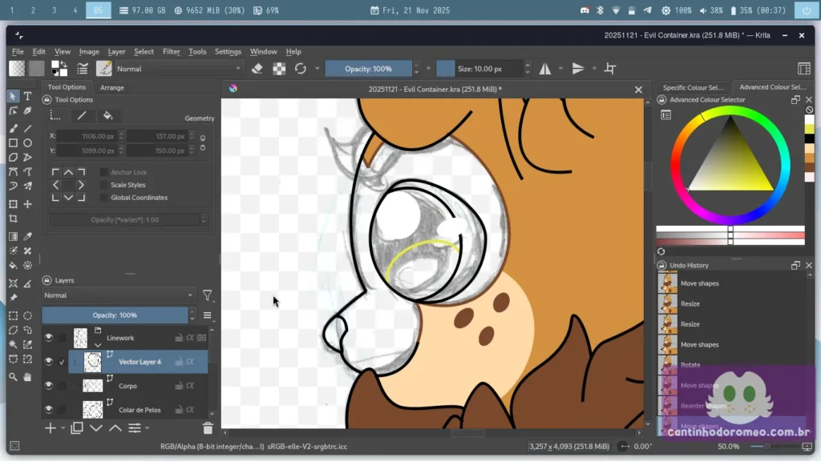The image size is (821, 461).
Task: Select the Text tool in toolbox
Action: [27, 96]
